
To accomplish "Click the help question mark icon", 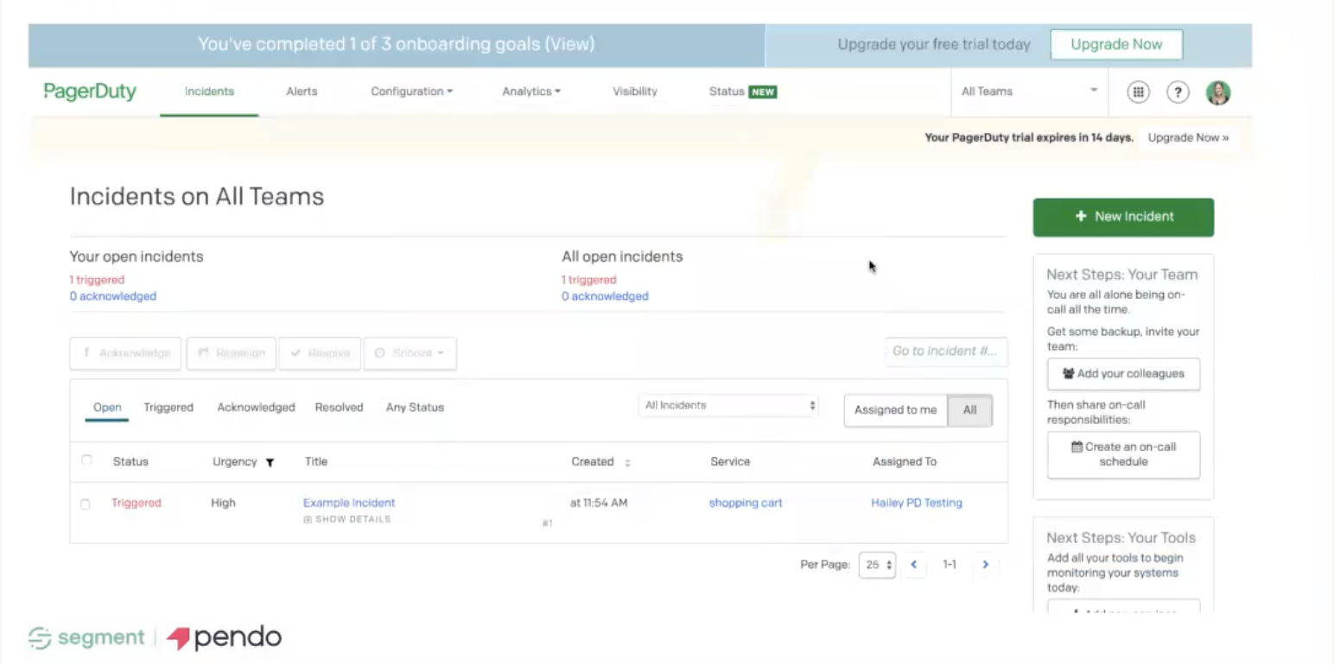I will pyautogui.click(x=1178, y=92).
